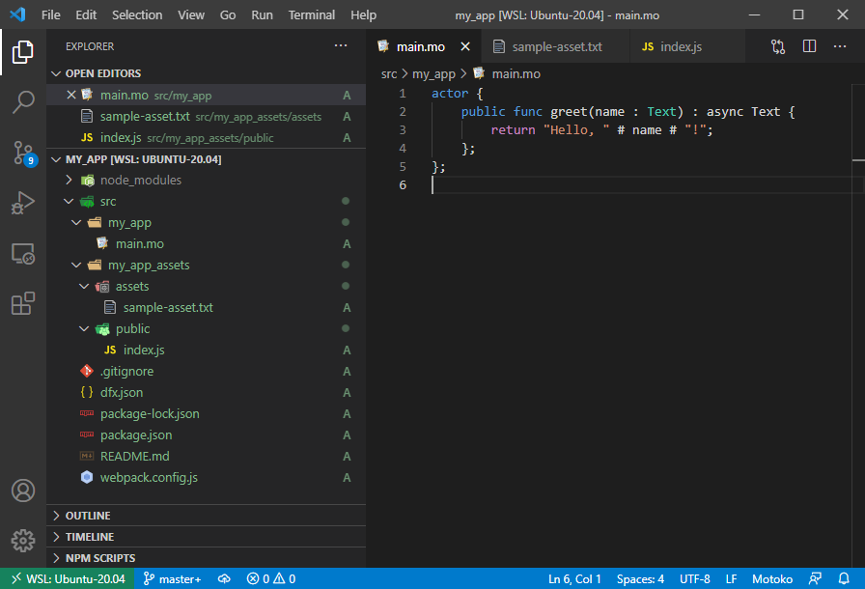865x589 pixels.
Task: Change the Motoko language mode
Action: (774, 578)
